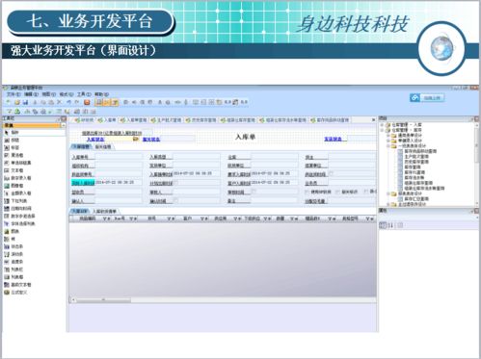This screenshot has height=359, width=481.
Task: Check the select-all box in grid header
Action: 72,218
